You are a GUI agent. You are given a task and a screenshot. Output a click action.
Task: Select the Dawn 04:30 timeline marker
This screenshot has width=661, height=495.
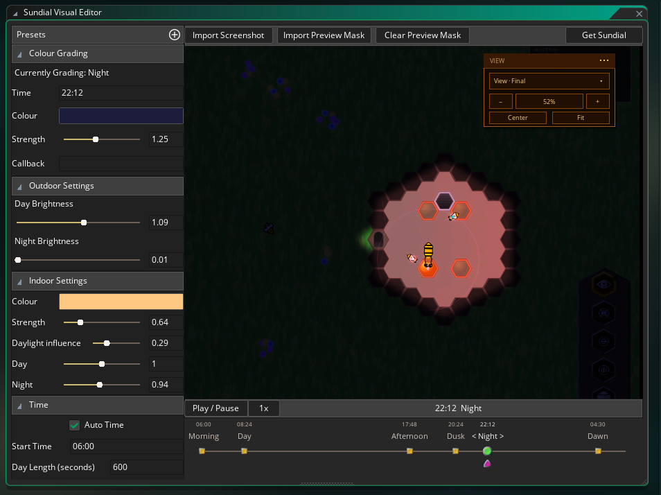pyautogui.click(x=598, y=451)
